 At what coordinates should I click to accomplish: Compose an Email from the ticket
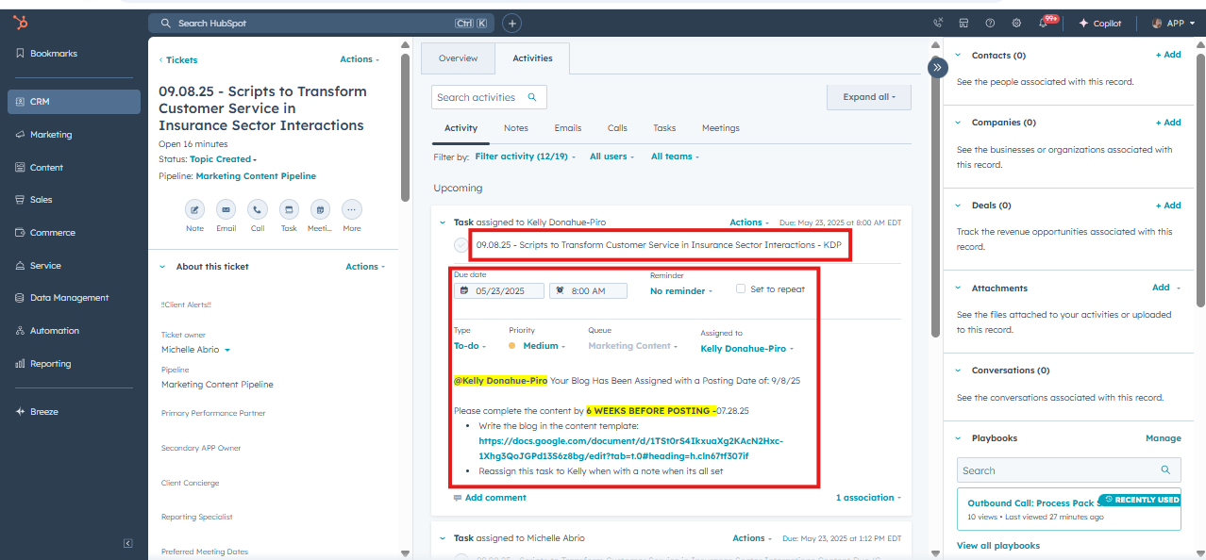pos(226,209)
